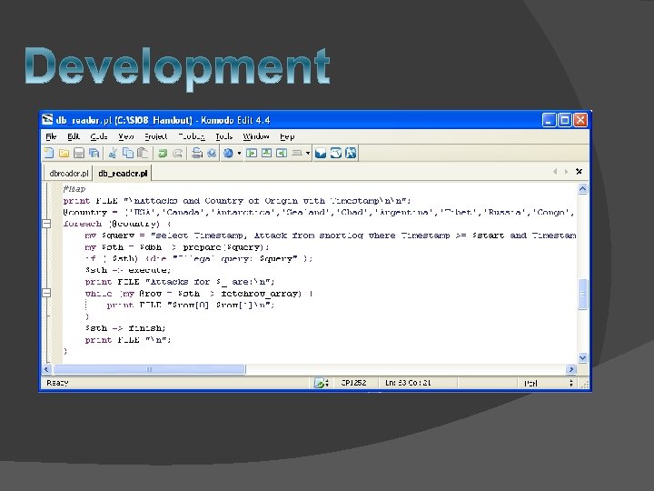Click the Cut scissors icon
The image size is (654, 491).
[113, 154]
